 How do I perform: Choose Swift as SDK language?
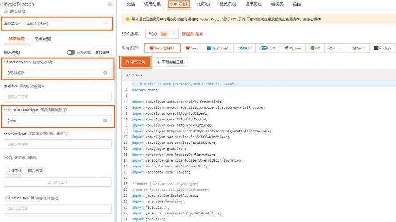coord(358,48)
